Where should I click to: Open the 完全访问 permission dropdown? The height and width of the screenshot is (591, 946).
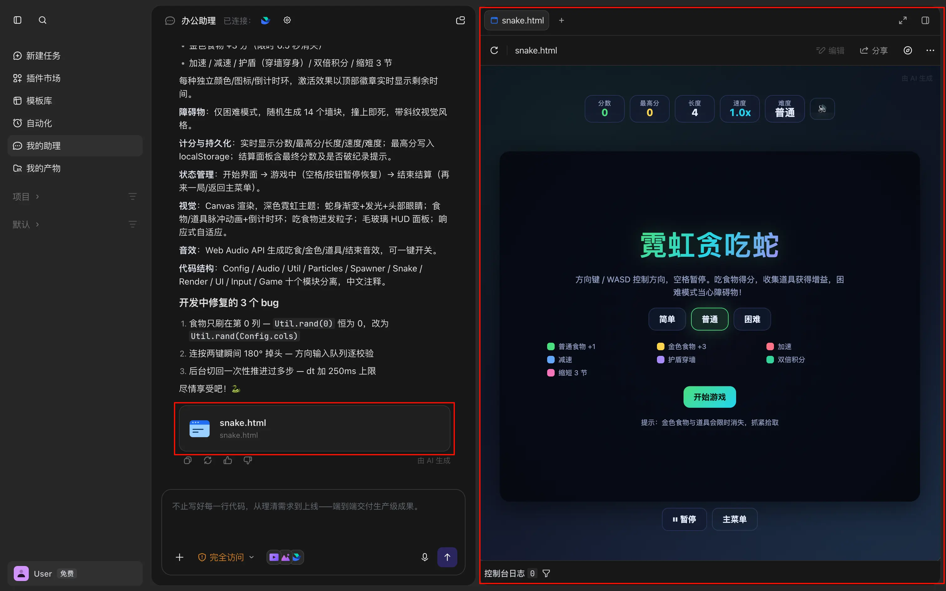tap(226, 557)
